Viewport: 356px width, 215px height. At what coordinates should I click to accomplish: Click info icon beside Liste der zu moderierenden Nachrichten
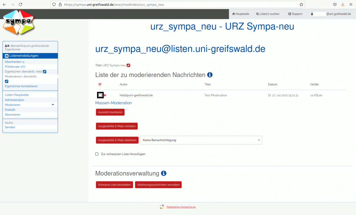(210, 75)
